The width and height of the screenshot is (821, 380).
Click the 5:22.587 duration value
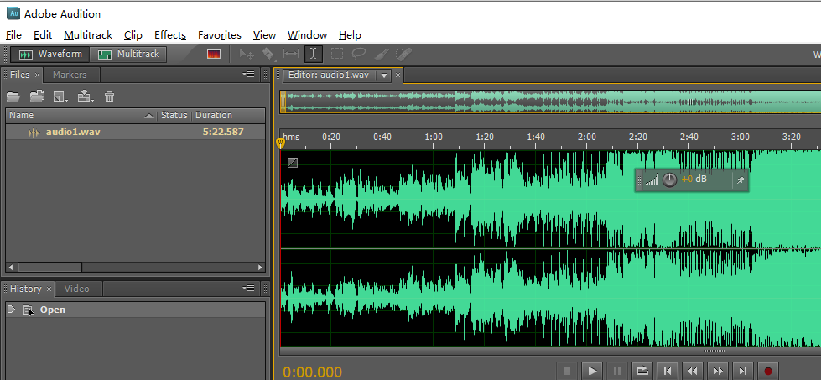pos(223,132)
